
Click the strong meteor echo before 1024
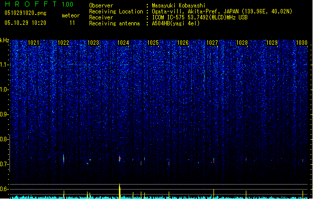click(119, 159)
